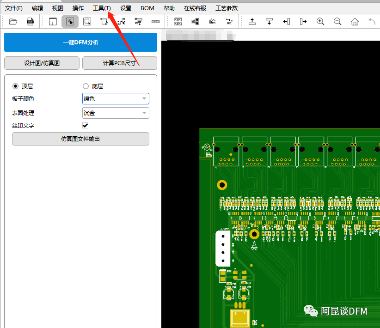This screenshot has width=380, height=328.
Task: Zoom in using the magnifier plus icon
Action: coord(320,21)
